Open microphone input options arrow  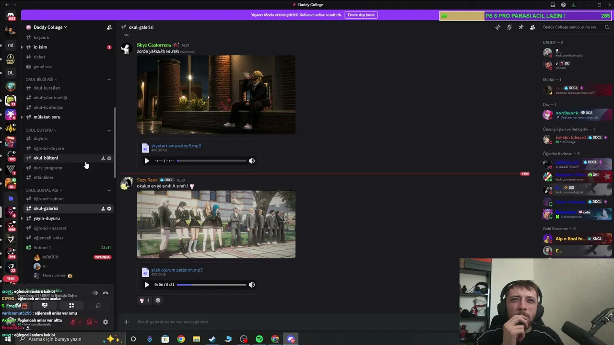coord(80,322)
